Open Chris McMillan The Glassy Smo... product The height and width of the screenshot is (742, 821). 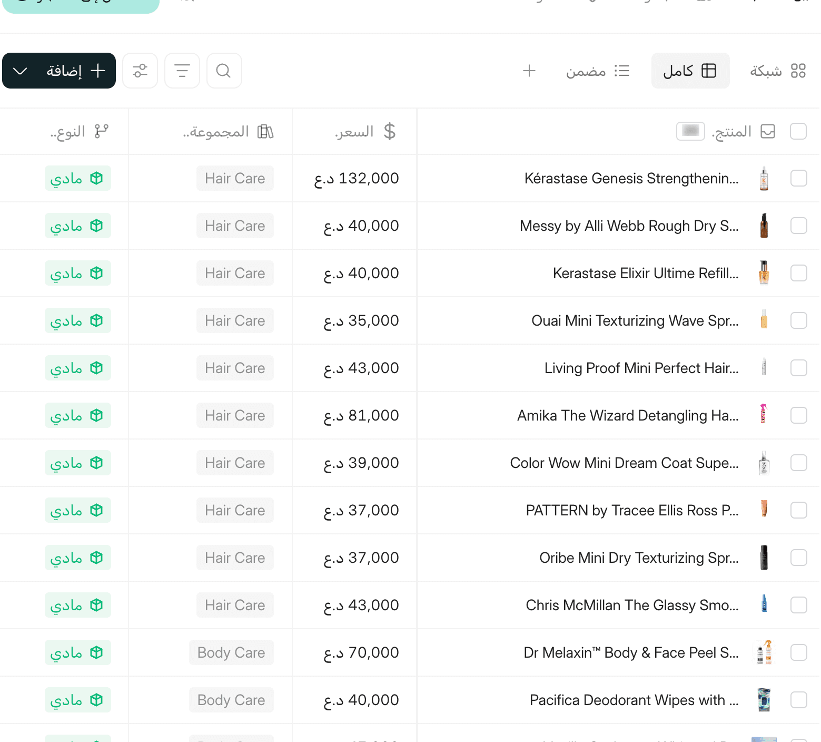pos(632,606)
